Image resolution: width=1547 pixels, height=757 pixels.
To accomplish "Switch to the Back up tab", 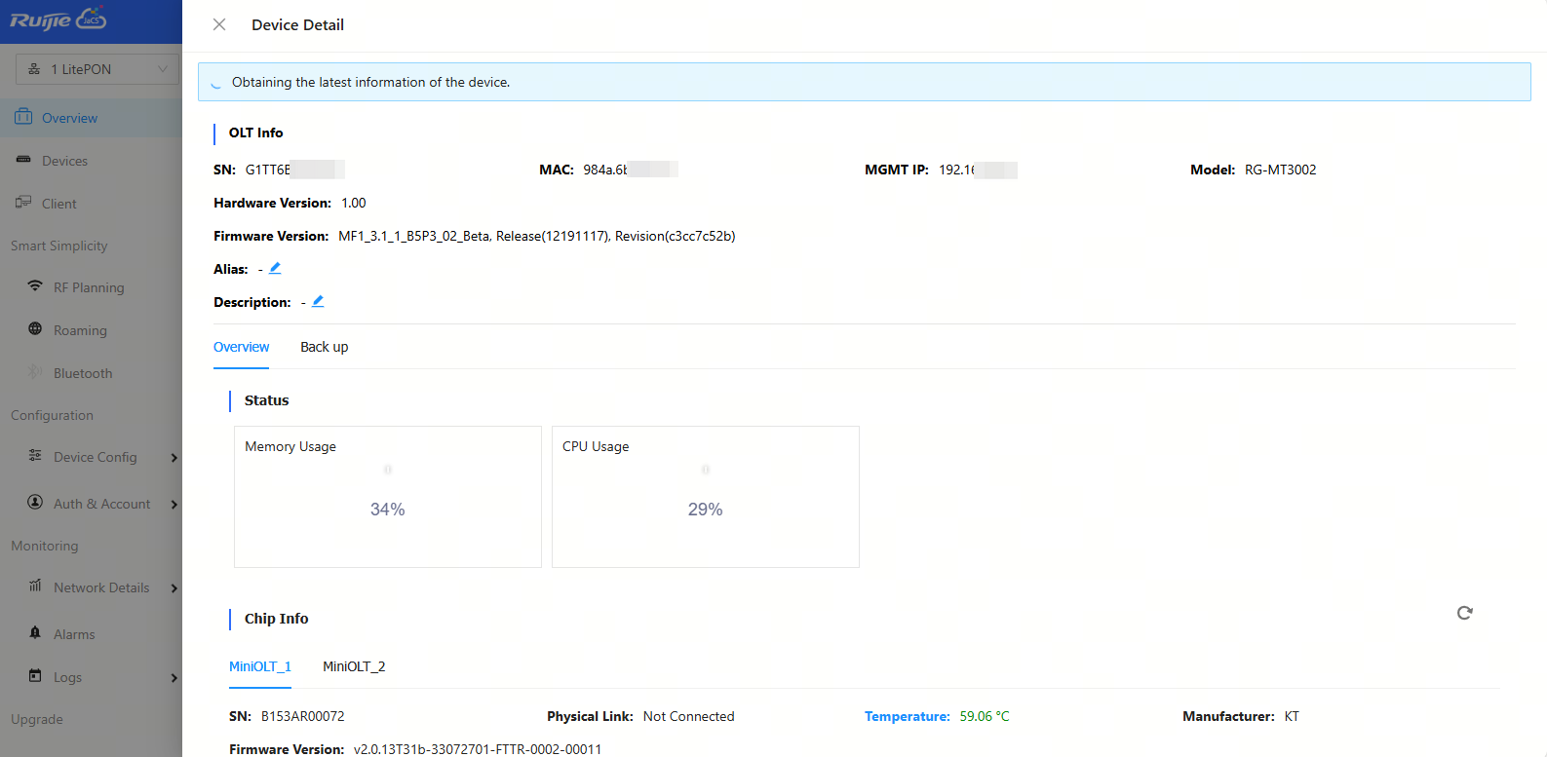I will (324, 347).
